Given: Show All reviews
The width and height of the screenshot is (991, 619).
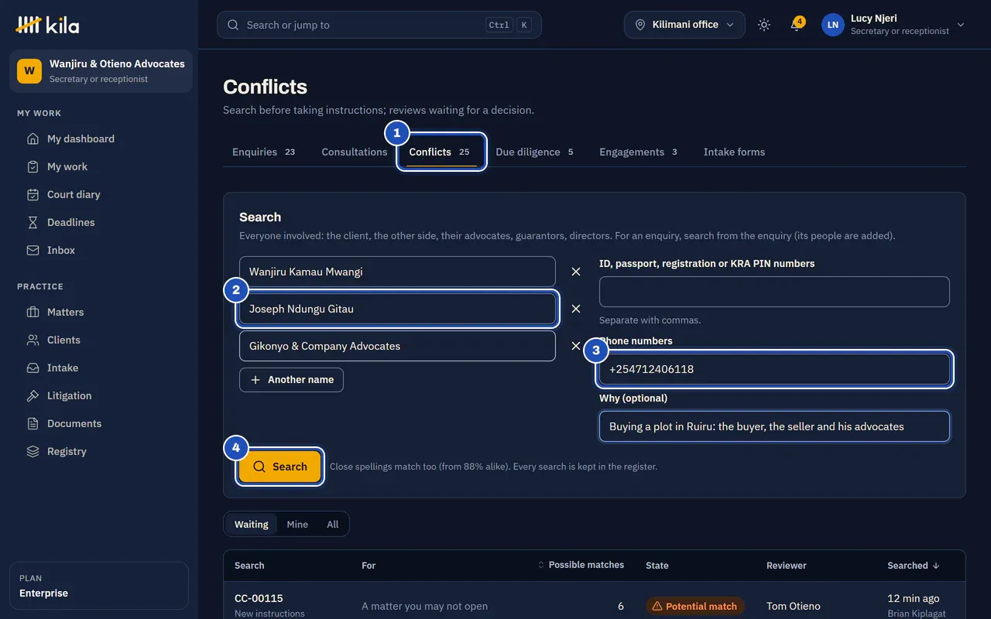Looking at the screenshot, I should (x=333, y=524).
